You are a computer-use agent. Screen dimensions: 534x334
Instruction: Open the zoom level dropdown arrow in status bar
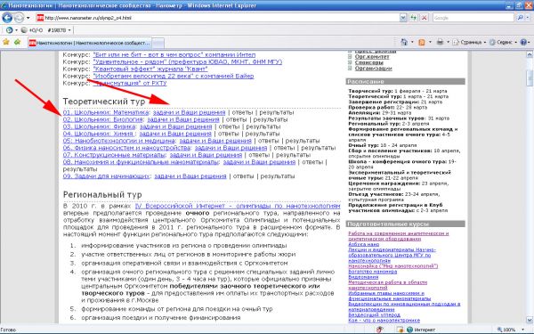tap(522, 330)
